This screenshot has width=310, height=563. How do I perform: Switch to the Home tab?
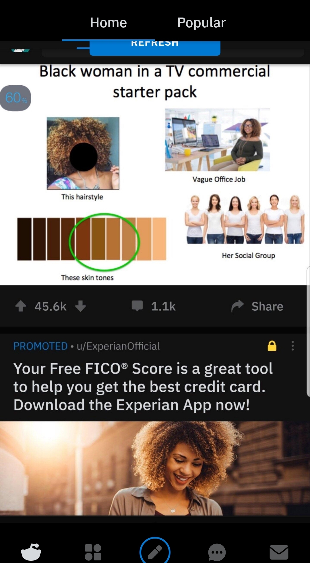[108, 23]
